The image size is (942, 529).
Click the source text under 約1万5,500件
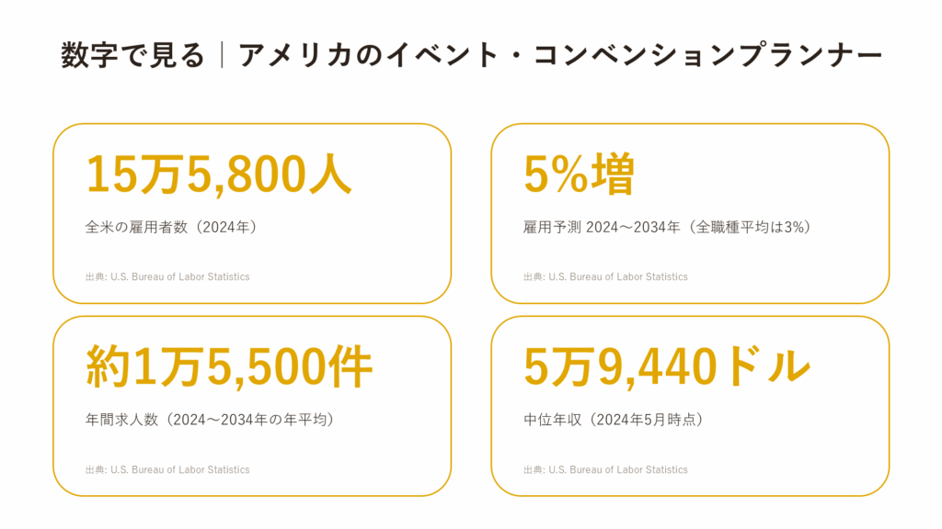[x=167, y=469]
